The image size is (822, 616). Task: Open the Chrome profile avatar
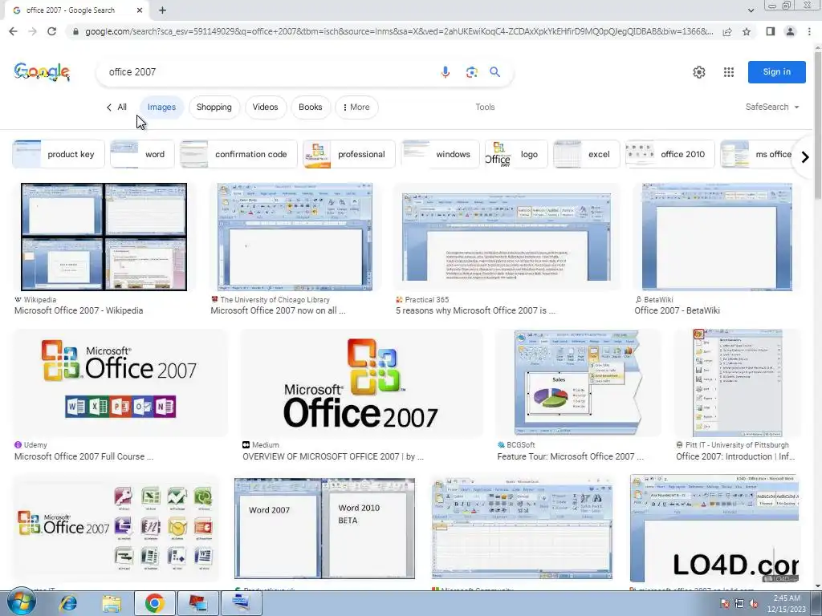click(x=790, y=31)
